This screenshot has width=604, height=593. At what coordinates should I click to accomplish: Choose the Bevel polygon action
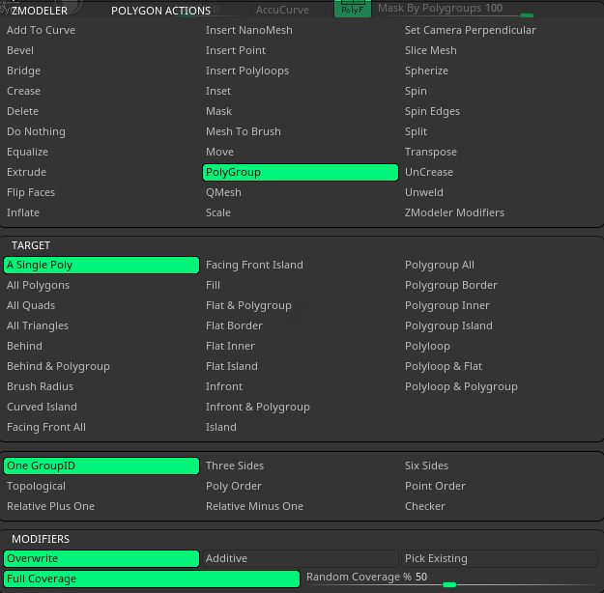[20, 50]
